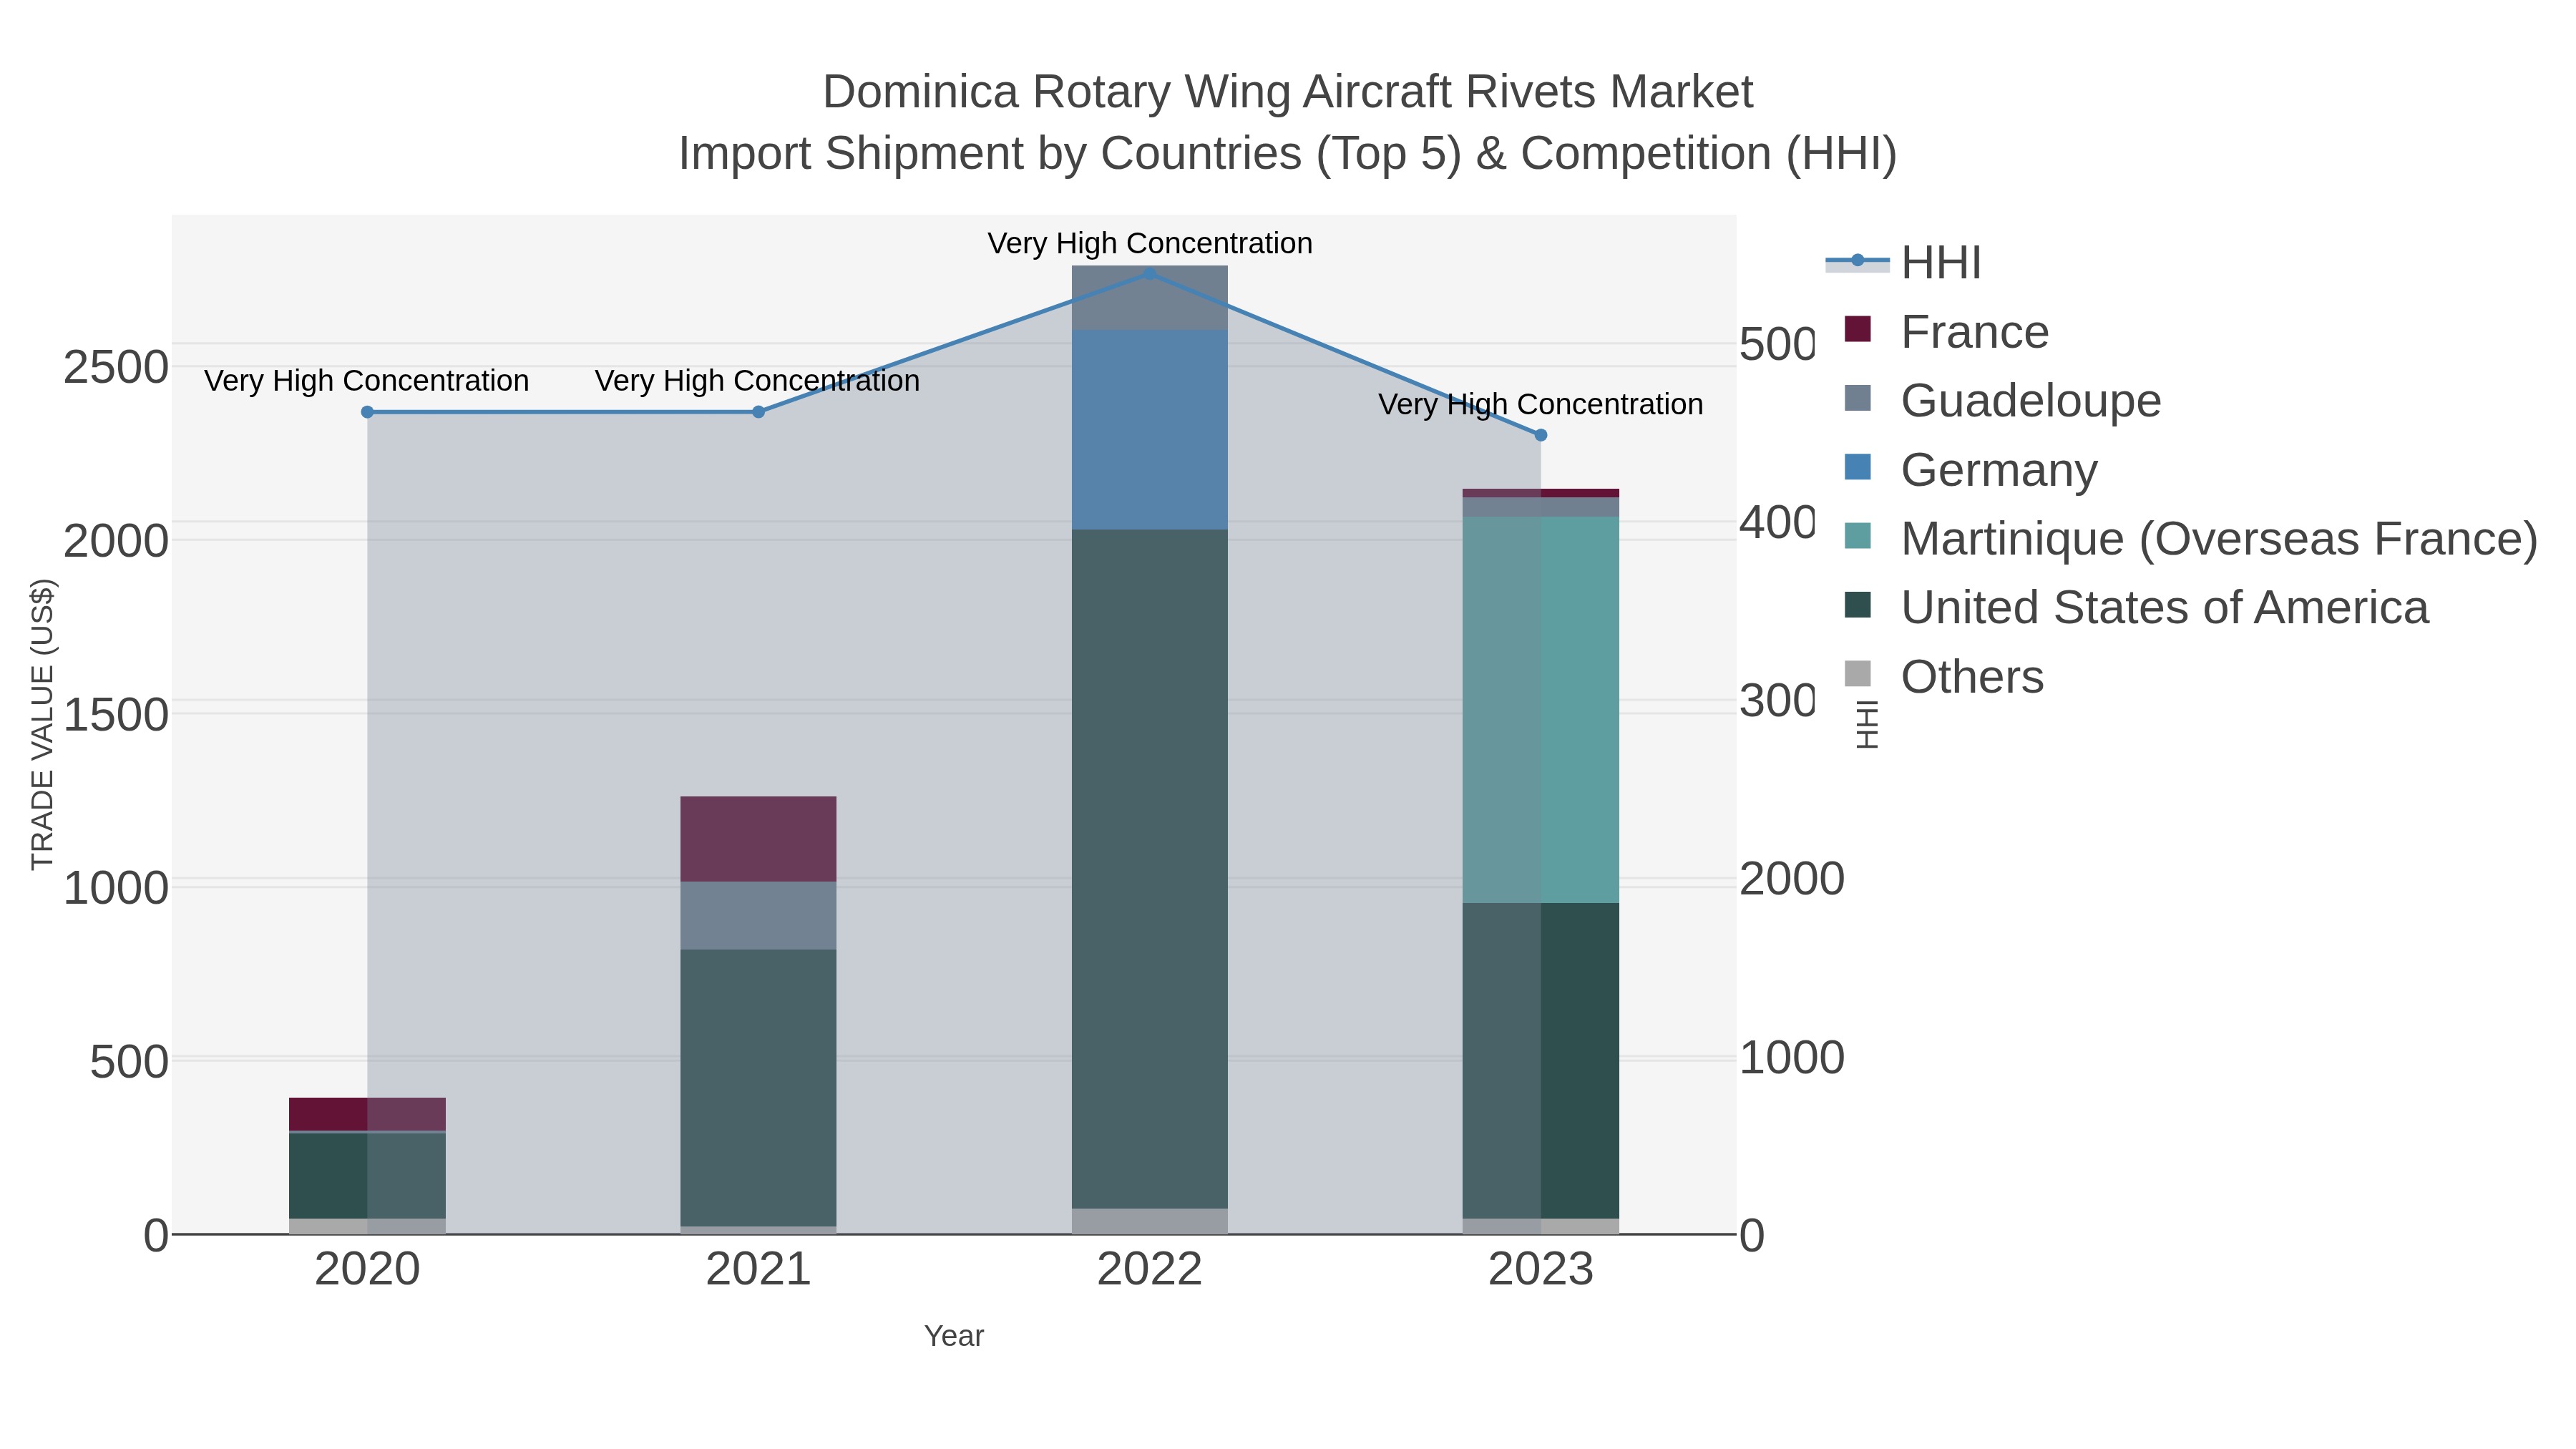Click the 2021 Guadeloupe bar segment
Image resolution: width=2576 pixels, height=1449 pixels.
(758, 915)
